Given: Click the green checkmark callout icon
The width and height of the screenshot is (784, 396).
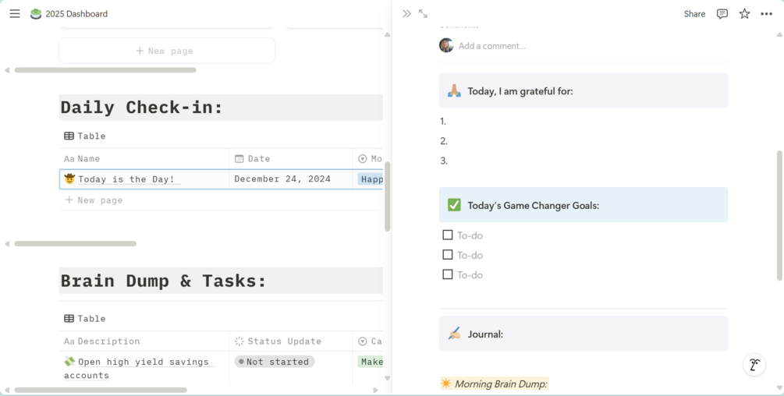Looking at the screenshot, I should tap(454, 205).
